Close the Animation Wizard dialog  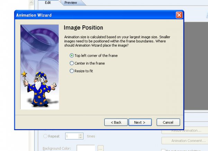179,15
